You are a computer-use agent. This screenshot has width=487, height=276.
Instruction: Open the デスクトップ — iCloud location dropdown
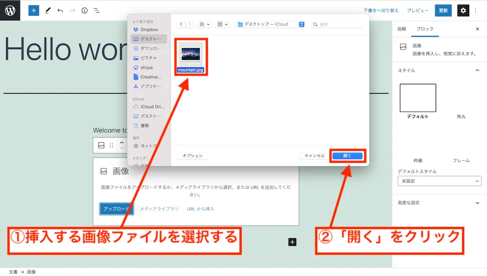[x=270, y=24]
